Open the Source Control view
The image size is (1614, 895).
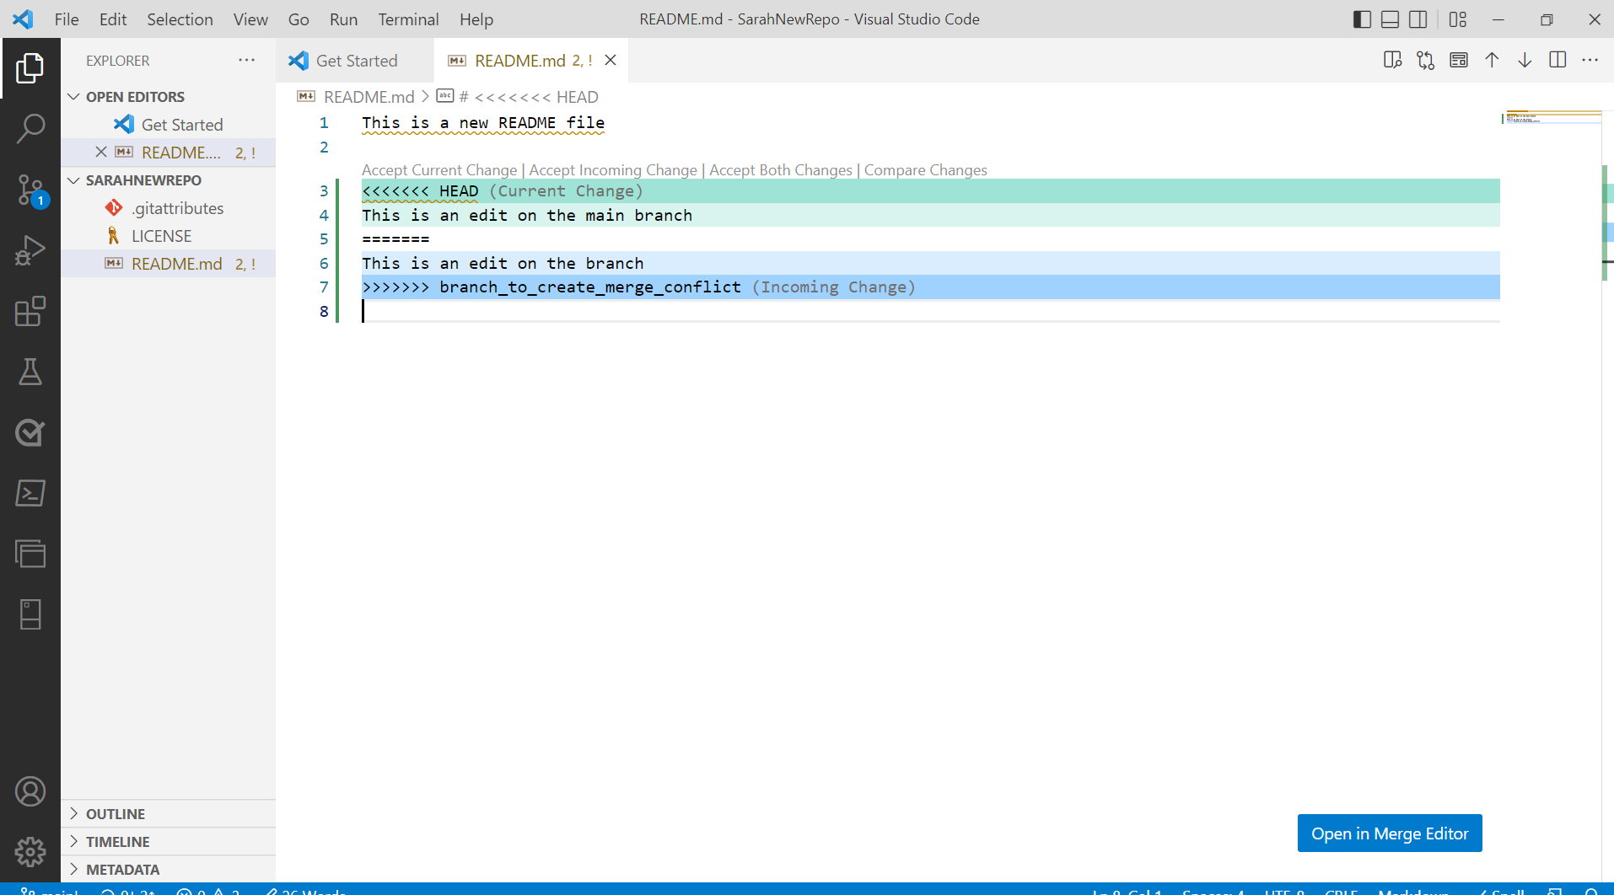[x=30, y=190]
